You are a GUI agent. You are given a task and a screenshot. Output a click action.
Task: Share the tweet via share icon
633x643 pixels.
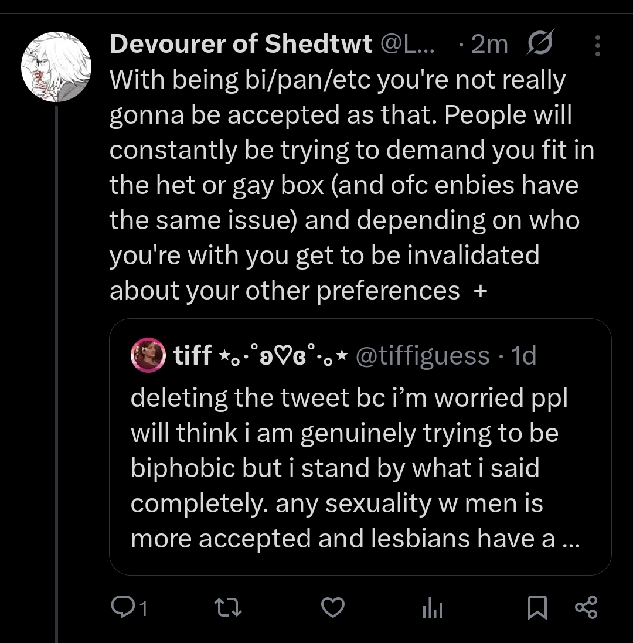(586, 608)
